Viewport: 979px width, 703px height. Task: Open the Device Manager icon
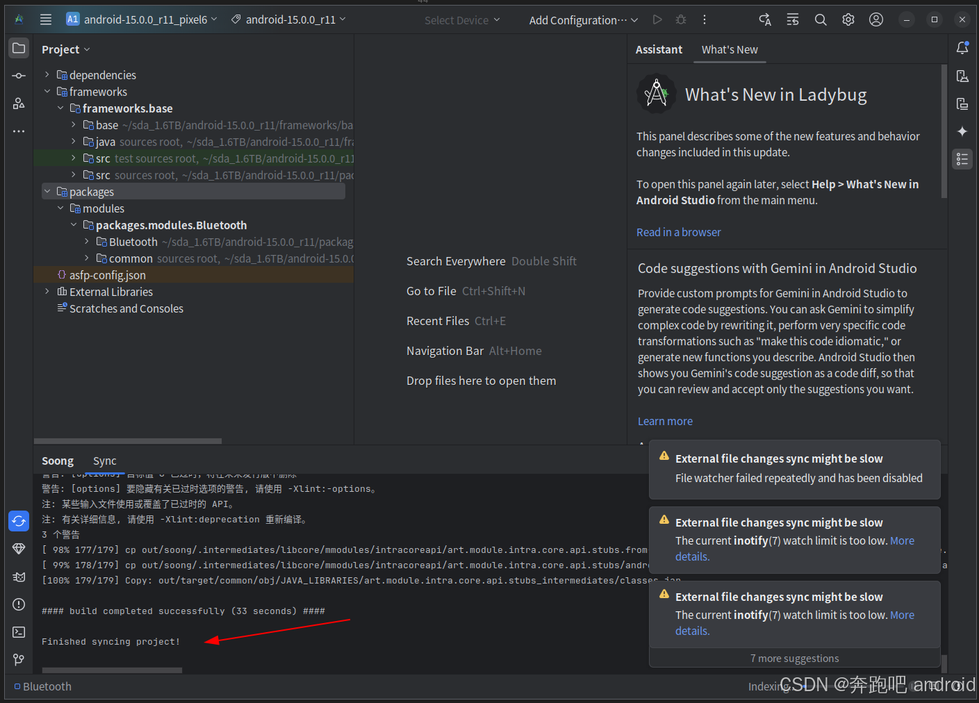pos(962,76)
